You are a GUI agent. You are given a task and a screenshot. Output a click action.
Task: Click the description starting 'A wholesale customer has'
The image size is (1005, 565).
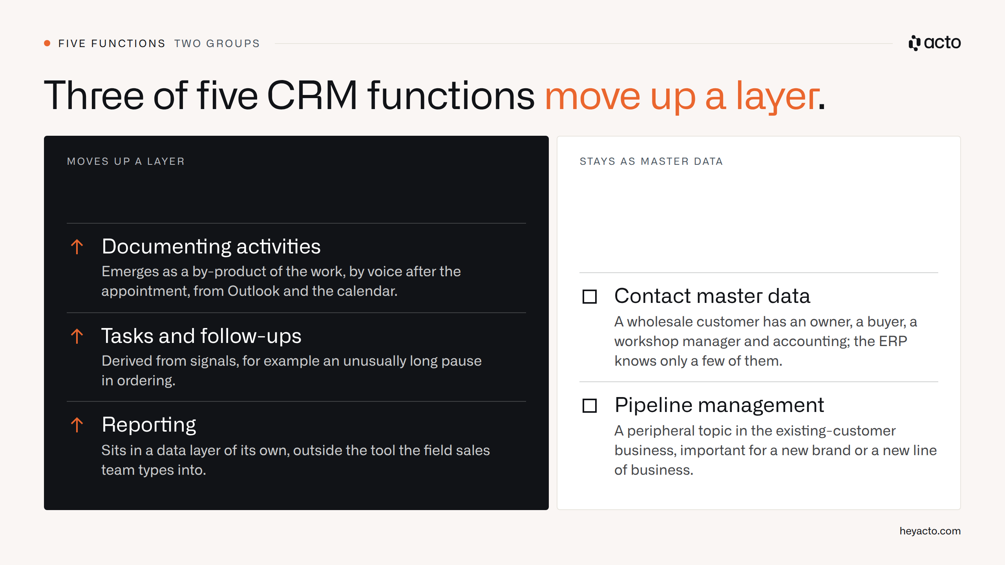point(766,341)
